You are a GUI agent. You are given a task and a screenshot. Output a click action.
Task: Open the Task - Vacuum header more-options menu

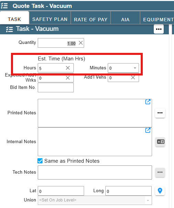(x=159, y=29)
